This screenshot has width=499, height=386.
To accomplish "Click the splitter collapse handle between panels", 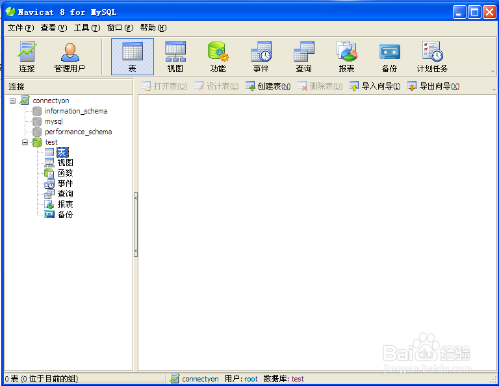I will coord(136,224).
